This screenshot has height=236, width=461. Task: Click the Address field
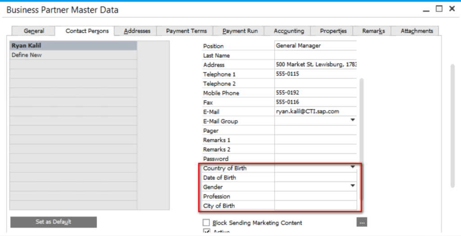coord(316,64)
